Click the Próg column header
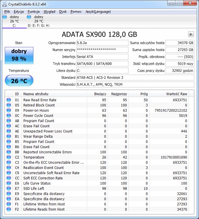The image size is (199, 219). click(139, 94)
